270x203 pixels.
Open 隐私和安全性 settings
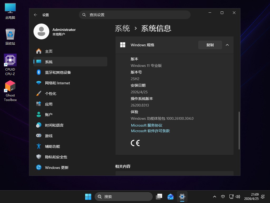[56, 157]
